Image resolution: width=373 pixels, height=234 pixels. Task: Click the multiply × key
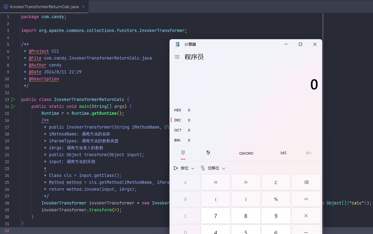click(306, 216)
